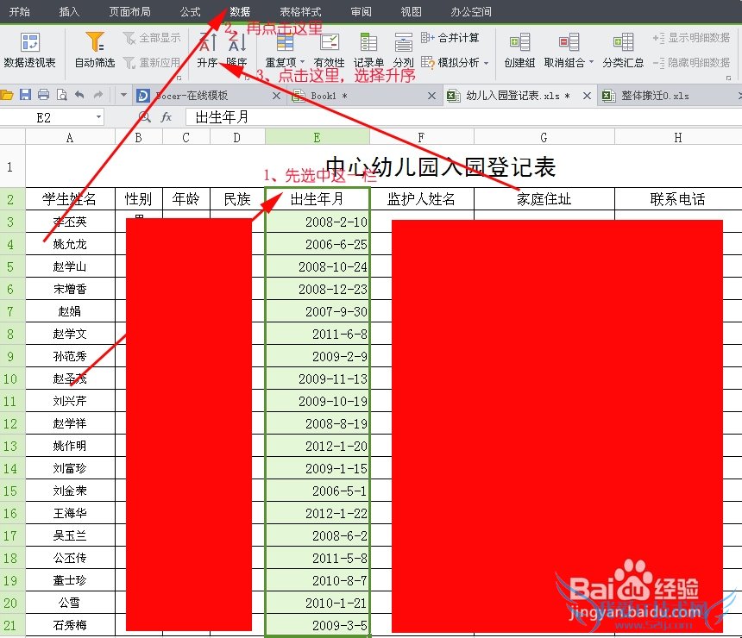Click the cell with date 2011-6-8

(317, 334)
